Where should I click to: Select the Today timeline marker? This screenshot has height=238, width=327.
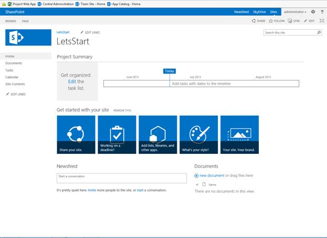pyautogui.click(x=170, y=71)
